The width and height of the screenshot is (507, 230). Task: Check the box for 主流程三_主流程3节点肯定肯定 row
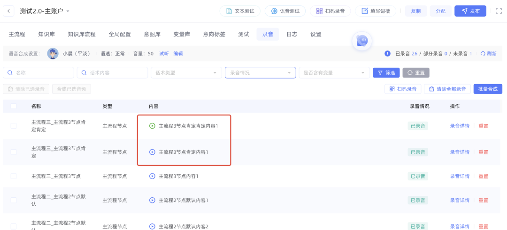[14, 126]
